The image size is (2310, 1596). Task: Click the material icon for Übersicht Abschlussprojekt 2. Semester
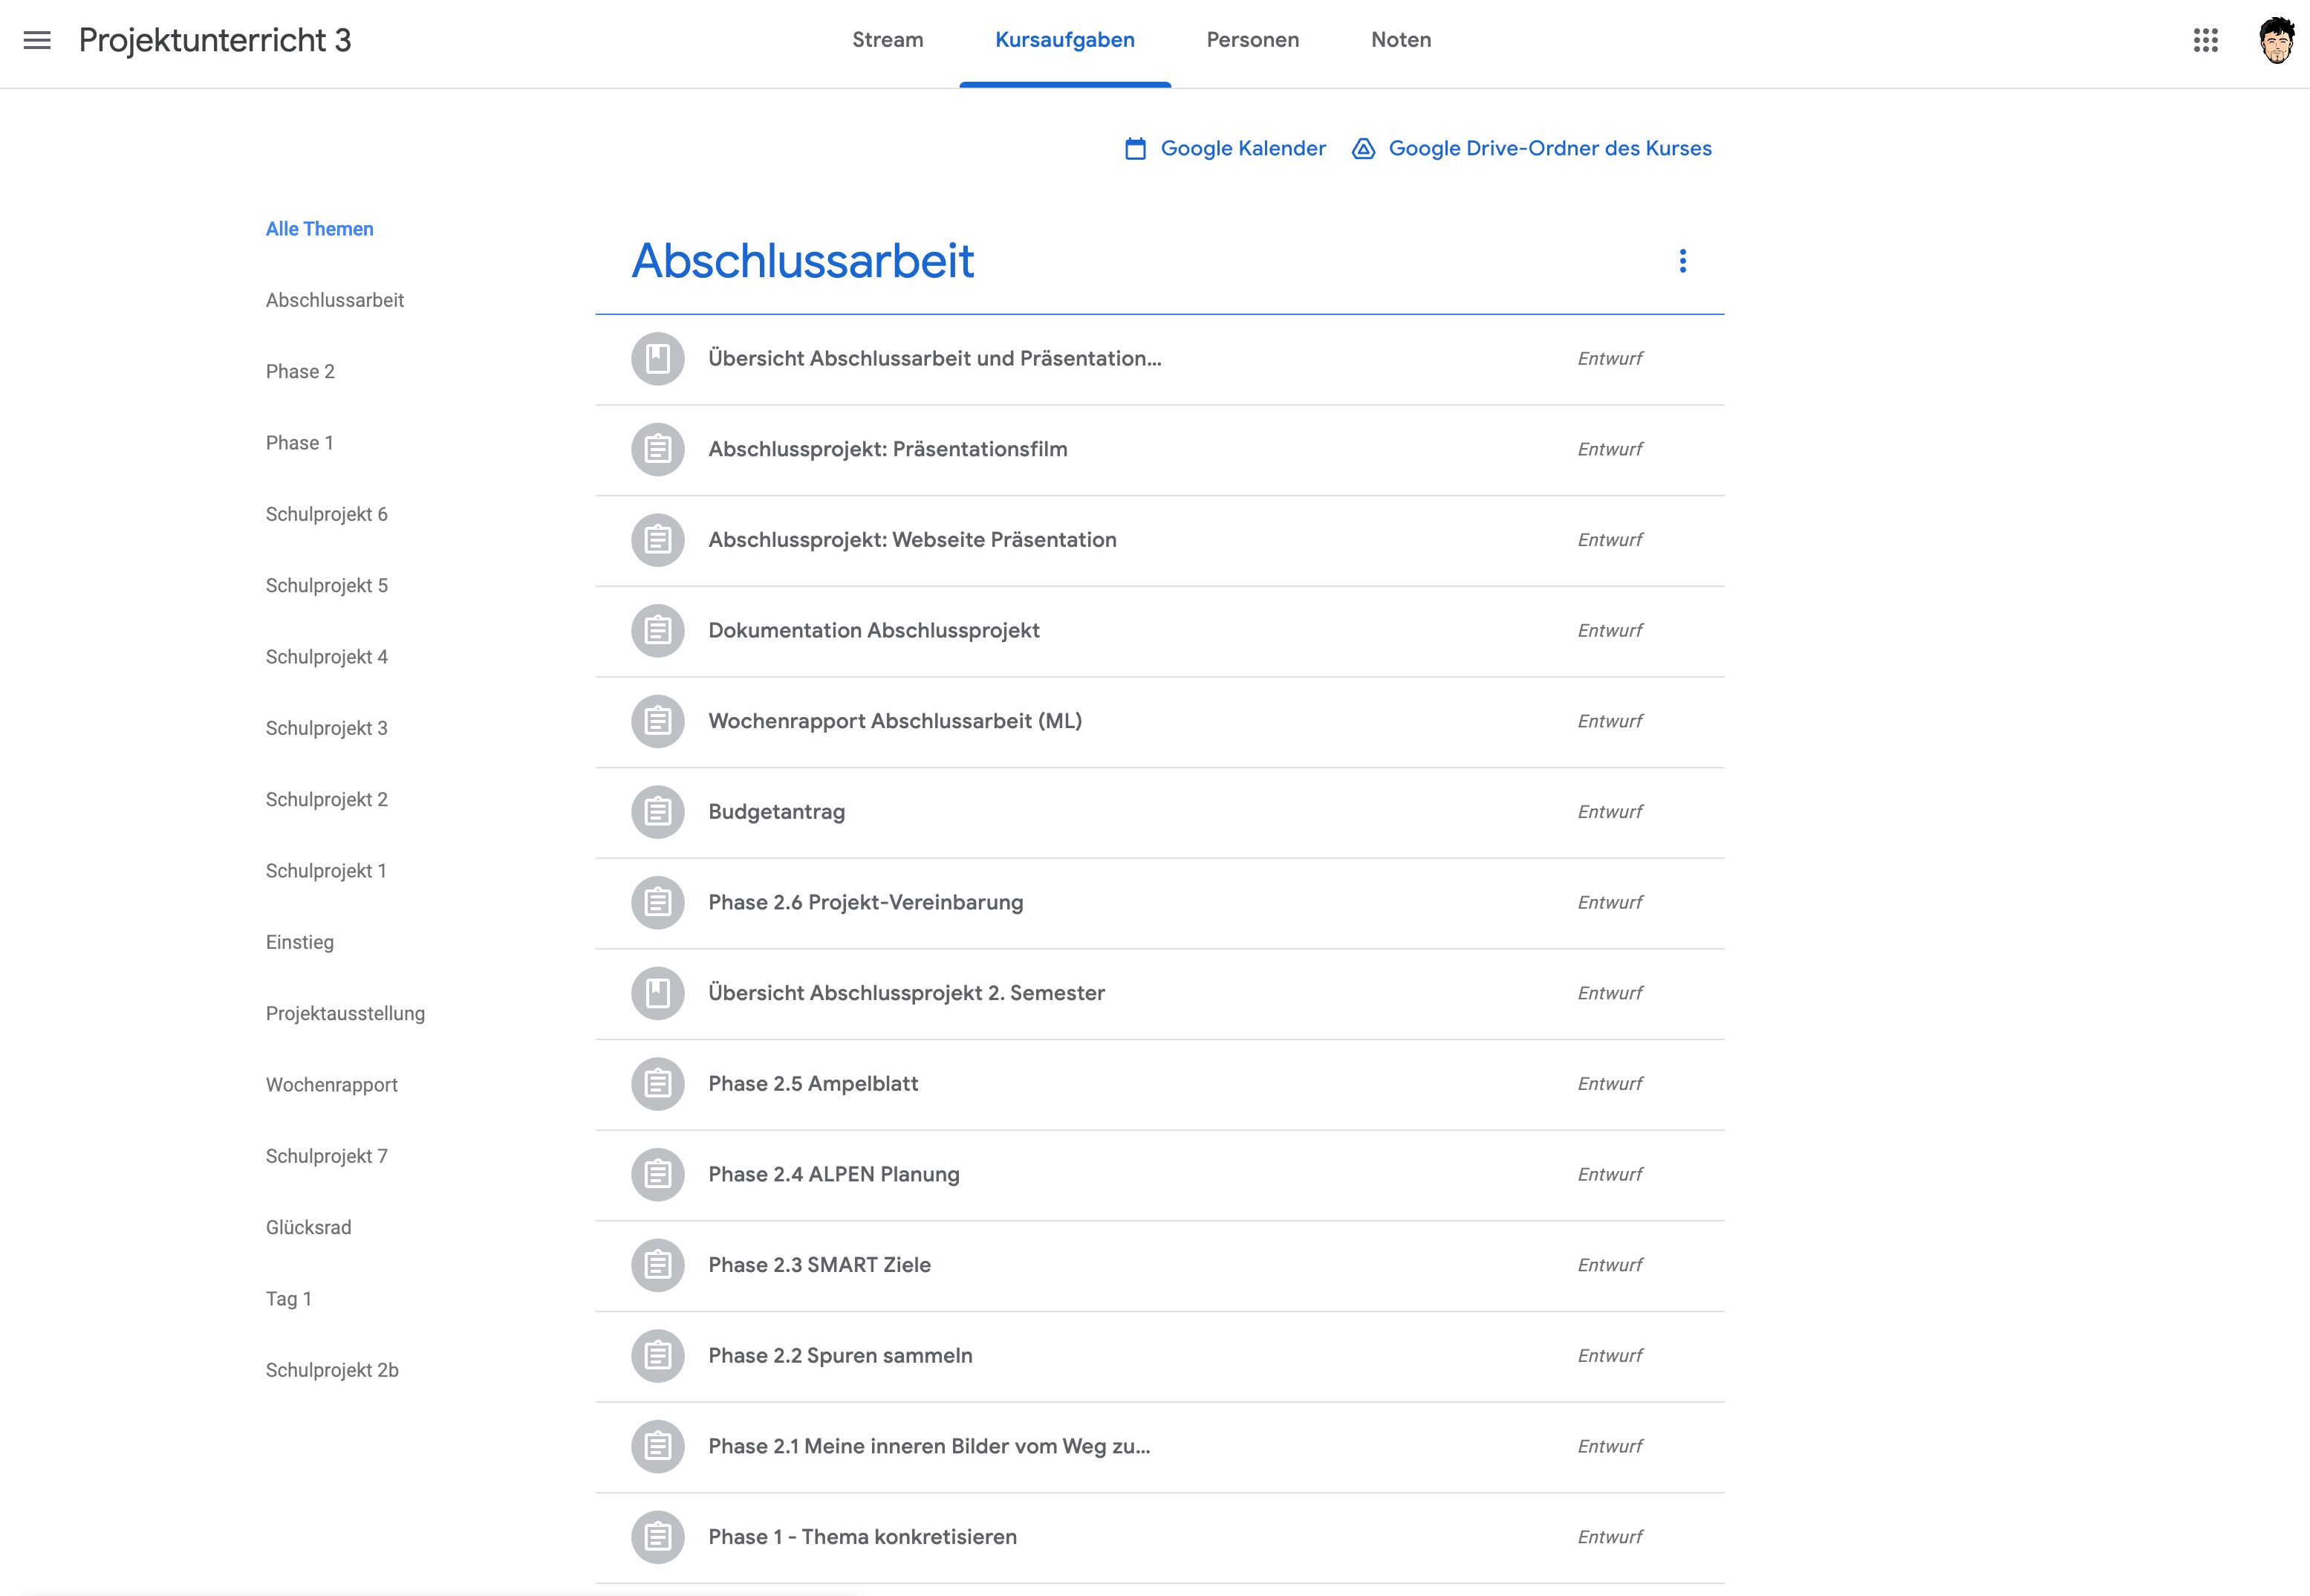pyautogui.click(x=657, y=993)
